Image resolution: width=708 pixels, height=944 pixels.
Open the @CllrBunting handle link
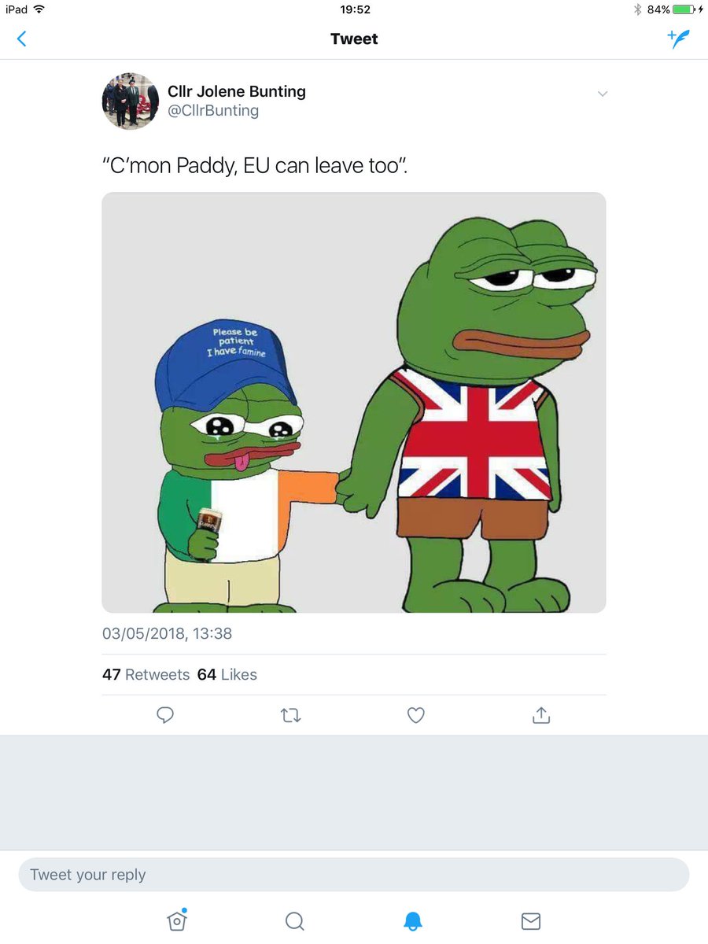pos(213,111)
